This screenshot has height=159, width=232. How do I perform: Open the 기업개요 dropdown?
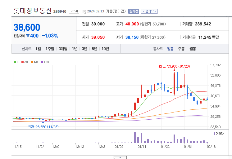point(149,11)
